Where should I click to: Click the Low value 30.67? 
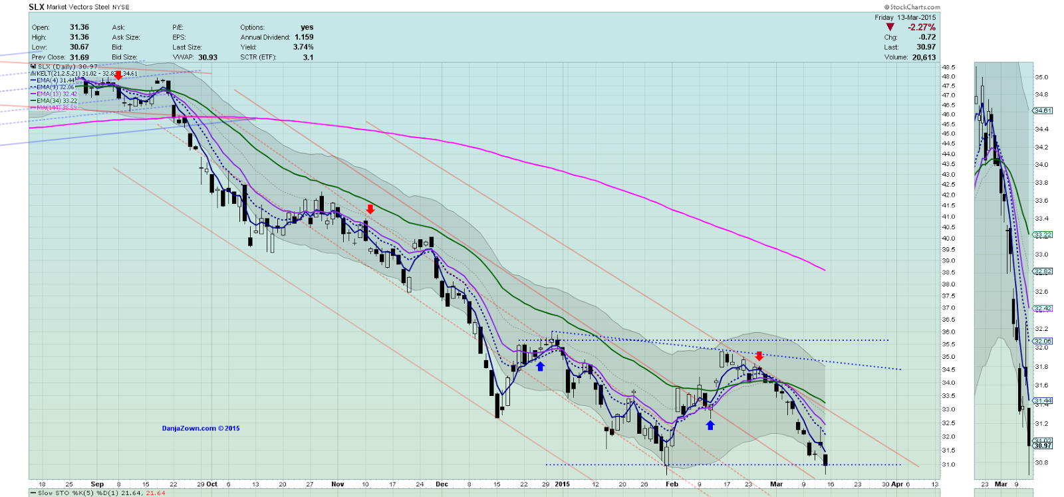click(x=79, y=47)
